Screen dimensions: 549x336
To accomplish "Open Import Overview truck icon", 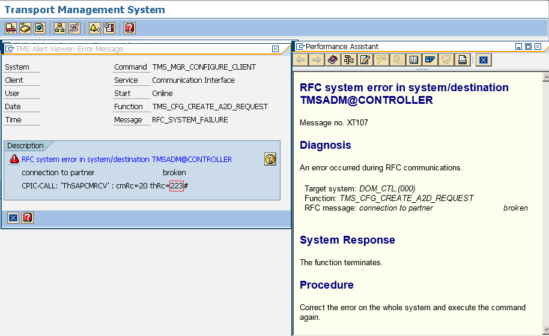I will click(10, 28).
